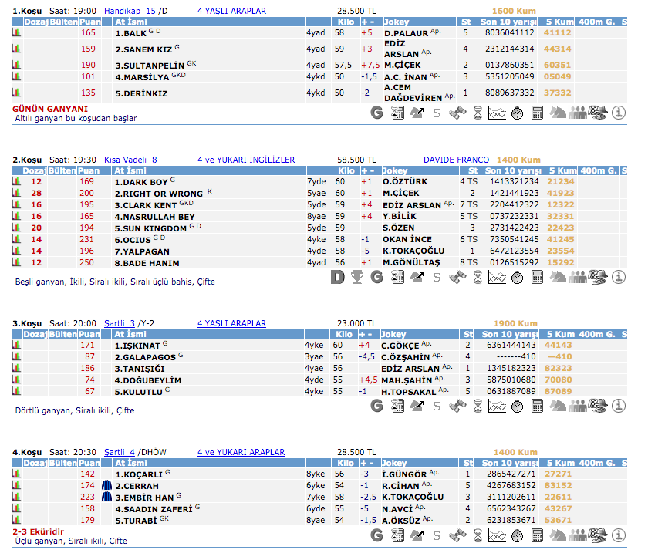Screen dimensions: 648x560
Task: Click the large D icon under race 2
Action: pos(337,277)
